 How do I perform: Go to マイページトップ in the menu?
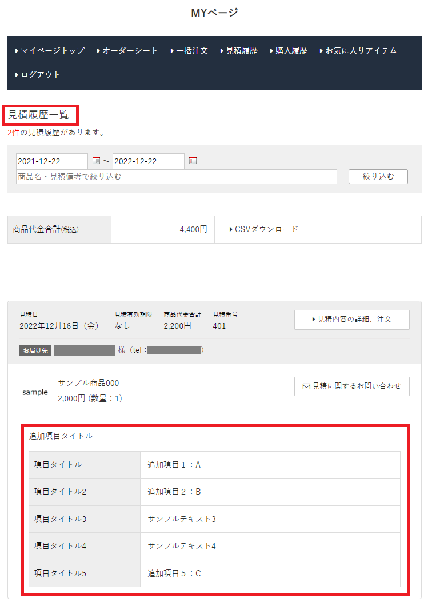click(x=50, y=51)
